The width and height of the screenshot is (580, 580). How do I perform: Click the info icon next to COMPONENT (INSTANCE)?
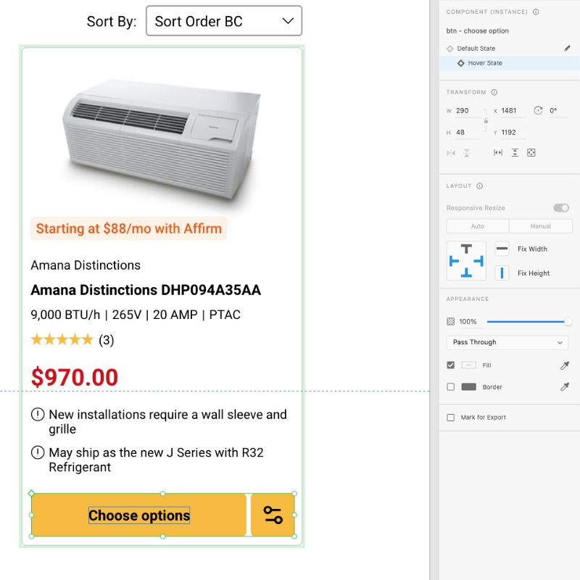click(x=534, y=12)
